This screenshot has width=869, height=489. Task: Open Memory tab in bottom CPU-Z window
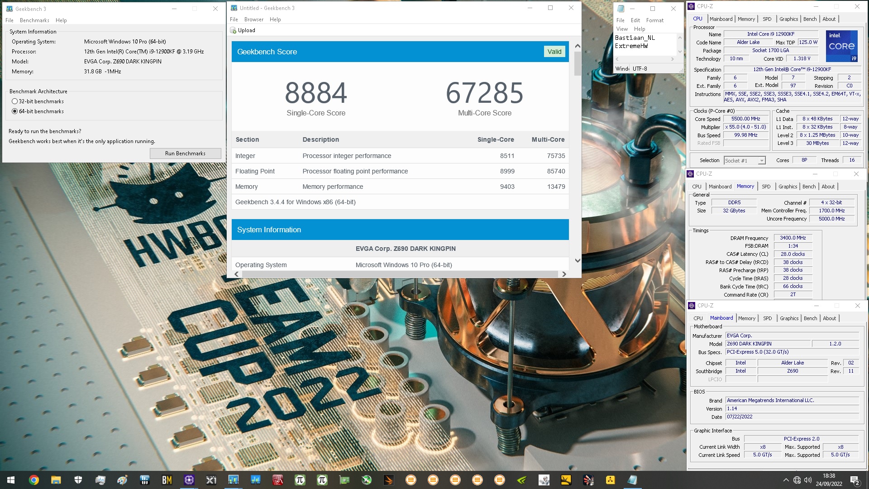746,318
